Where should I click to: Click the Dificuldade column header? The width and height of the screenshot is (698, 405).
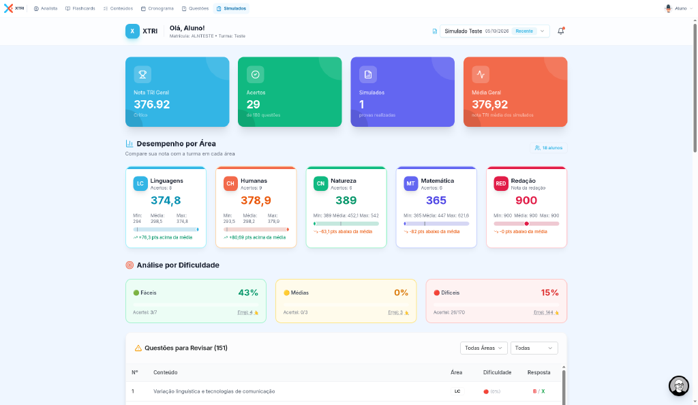click(497, 372)
